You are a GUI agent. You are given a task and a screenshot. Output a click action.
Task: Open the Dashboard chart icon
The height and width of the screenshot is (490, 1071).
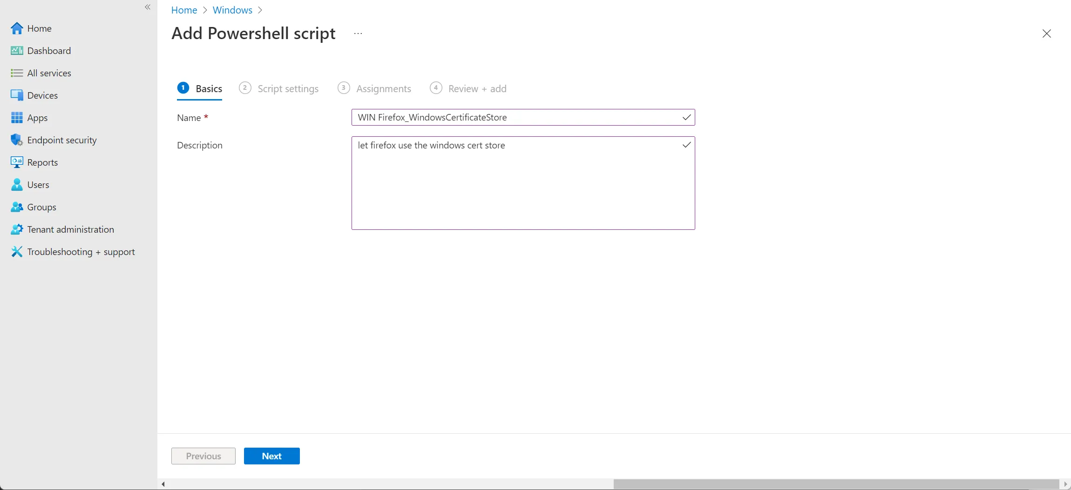(17, 51)
